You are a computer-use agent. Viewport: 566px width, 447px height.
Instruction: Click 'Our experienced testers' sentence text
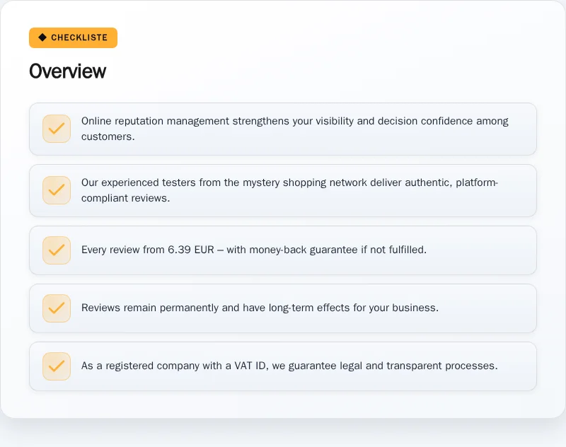(289, 190)
